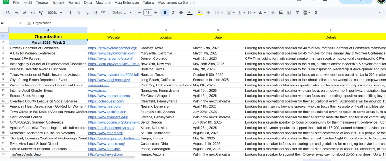Image resolution: width=386 pixels, height=161 pixels.
Task: Open the fill color picker
Action: (x=200, y=13)
